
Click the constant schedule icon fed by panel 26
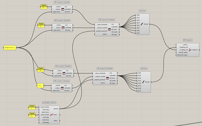coord(63,28)
